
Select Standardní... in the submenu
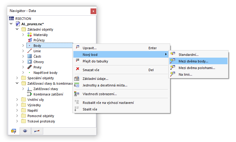[x=198, y=55]
